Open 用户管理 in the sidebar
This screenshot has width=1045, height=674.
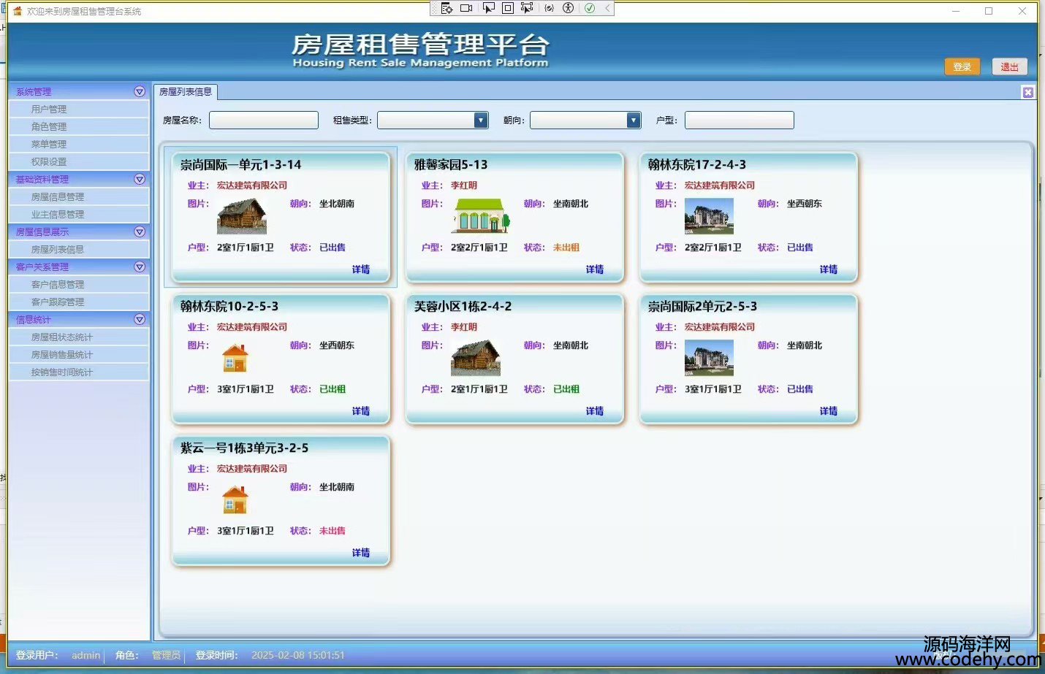(49, 109)
